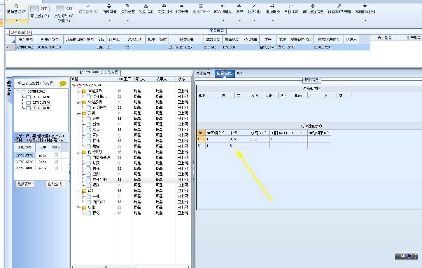Viewport: 422px width, 268px height.
Task: Click the yellow speech bubble icon
Action: [x=63, y=84]
